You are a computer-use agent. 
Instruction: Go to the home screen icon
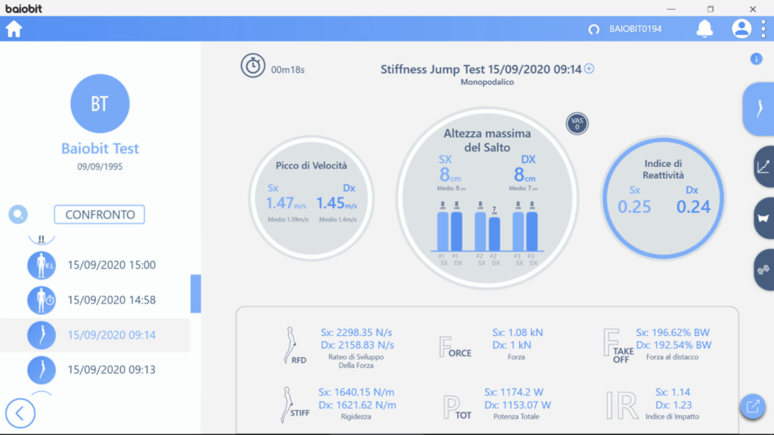coord(14,29)
